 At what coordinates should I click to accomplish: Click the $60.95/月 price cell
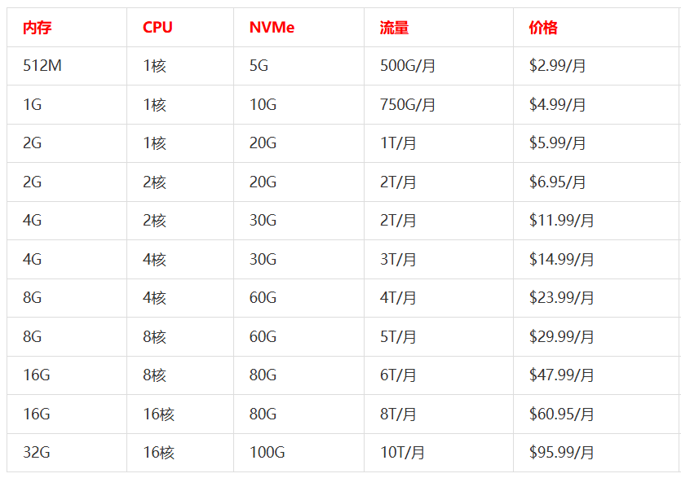[561, 414]
